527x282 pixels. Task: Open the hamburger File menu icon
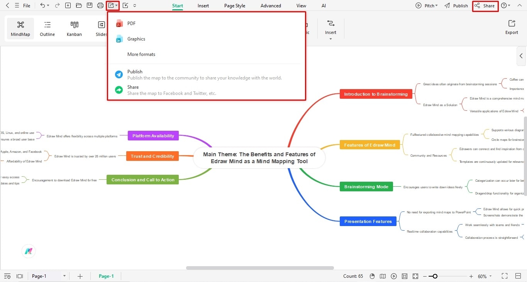click(16, 6)
